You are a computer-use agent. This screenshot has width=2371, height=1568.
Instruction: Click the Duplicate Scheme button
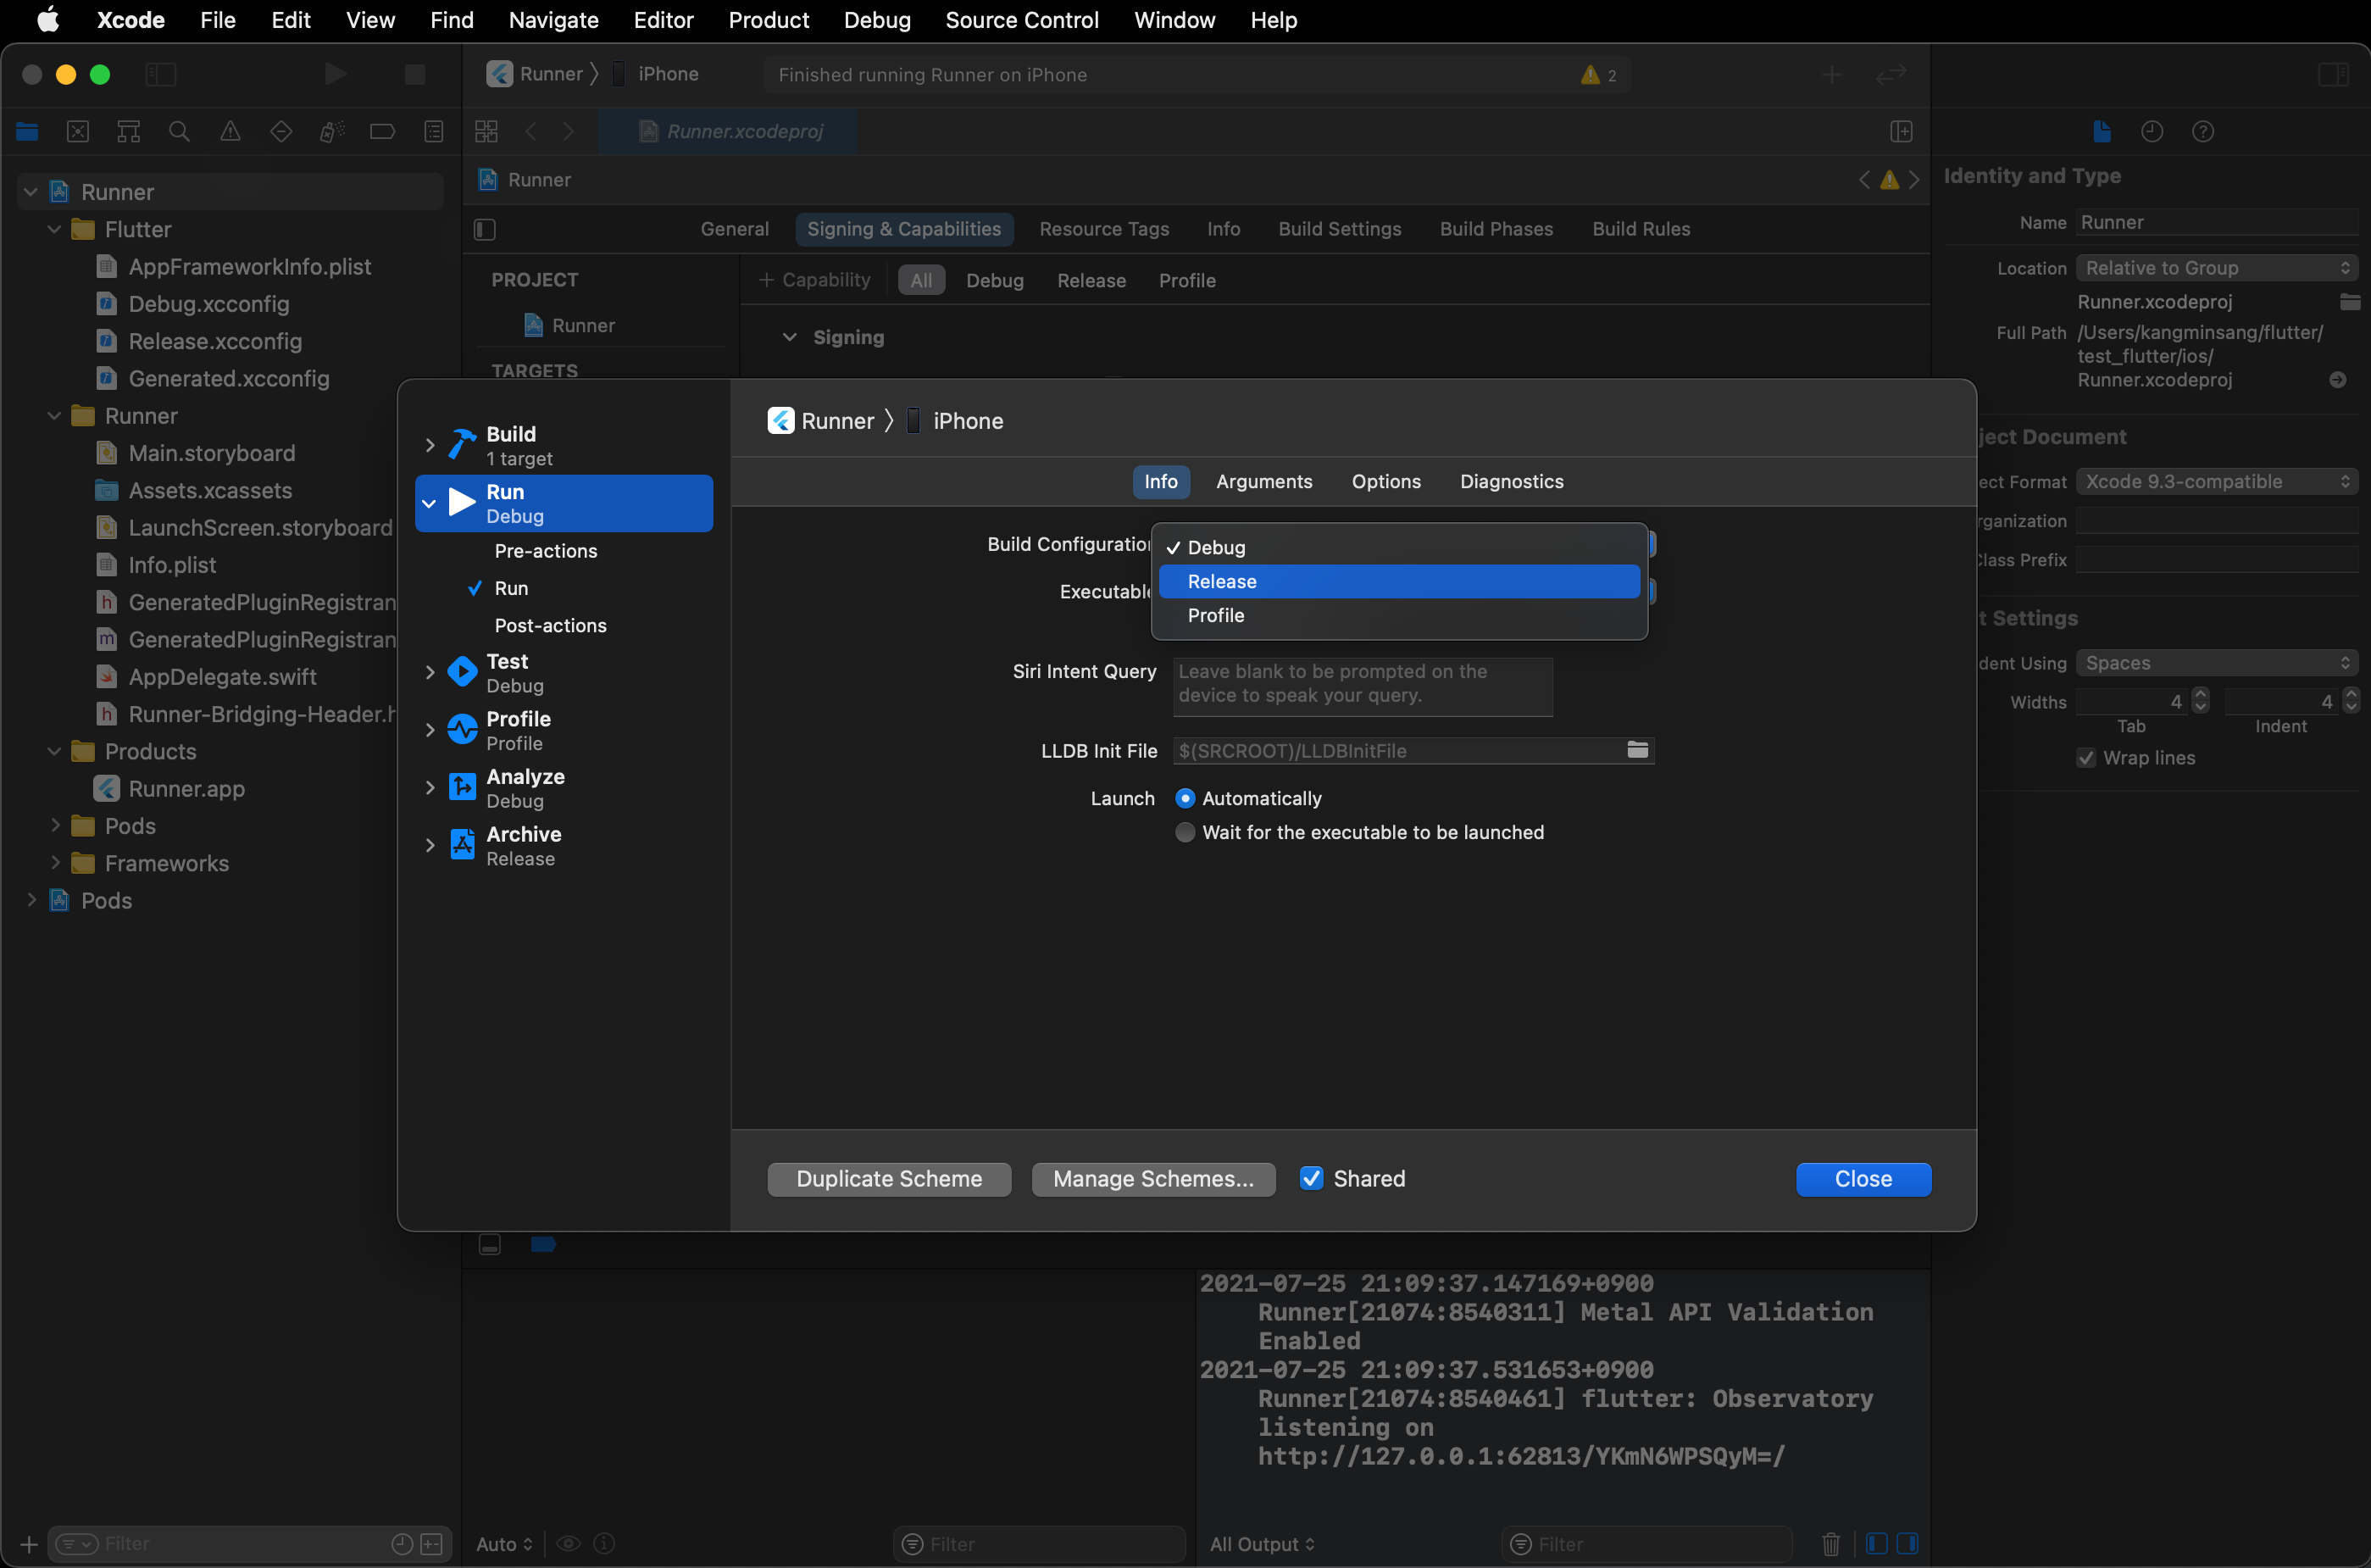click(889, 1178)
